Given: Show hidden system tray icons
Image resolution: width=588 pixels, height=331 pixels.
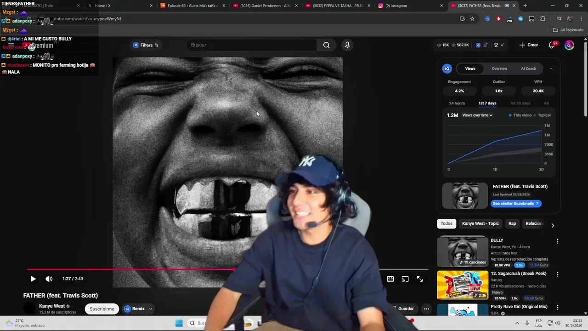Looking at the screenshot, I should (x=517, y=323).
